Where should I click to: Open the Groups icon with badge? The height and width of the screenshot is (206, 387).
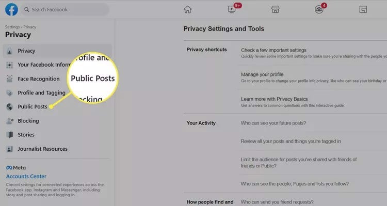click(319, 9)
